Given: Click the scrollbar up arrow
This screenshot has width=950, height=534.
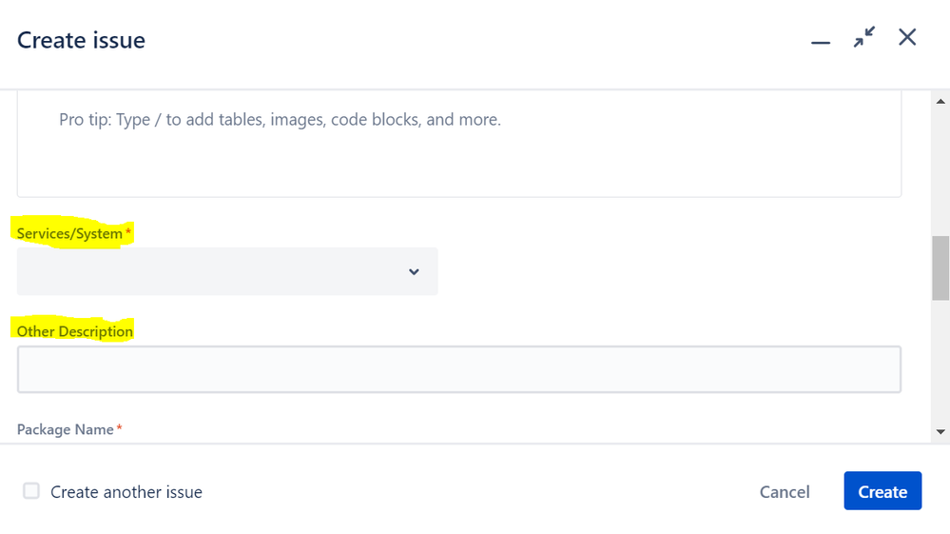Looking at the screenshot, I should pos(940,101).
